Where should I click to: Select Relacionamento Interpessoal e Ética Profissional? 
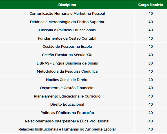coord(67,121)
